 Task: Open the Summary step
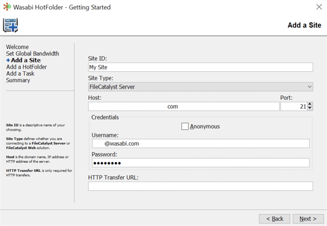click(18, 80)
